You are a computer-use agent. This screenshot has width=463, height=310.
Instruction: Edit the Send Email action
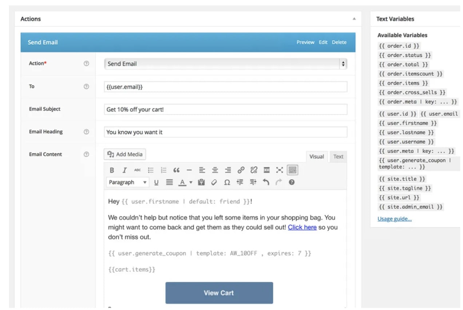point(323,42)
